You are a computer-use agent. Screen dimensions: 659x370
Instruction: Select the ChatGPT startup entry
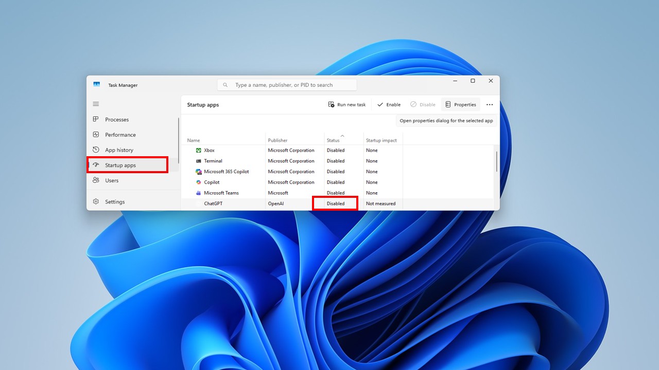coord(213,204)
